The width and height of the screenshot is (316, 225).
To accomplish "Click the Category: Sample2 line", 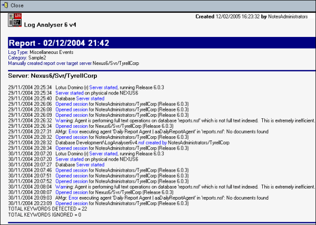I will 27,58.
